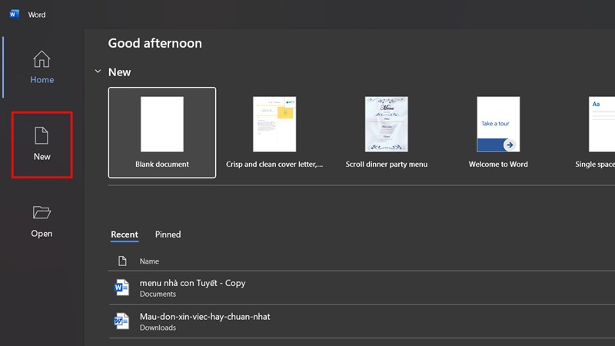Screen dimensions: 615x346
Task: Create a Blank document
Action: 162,132
